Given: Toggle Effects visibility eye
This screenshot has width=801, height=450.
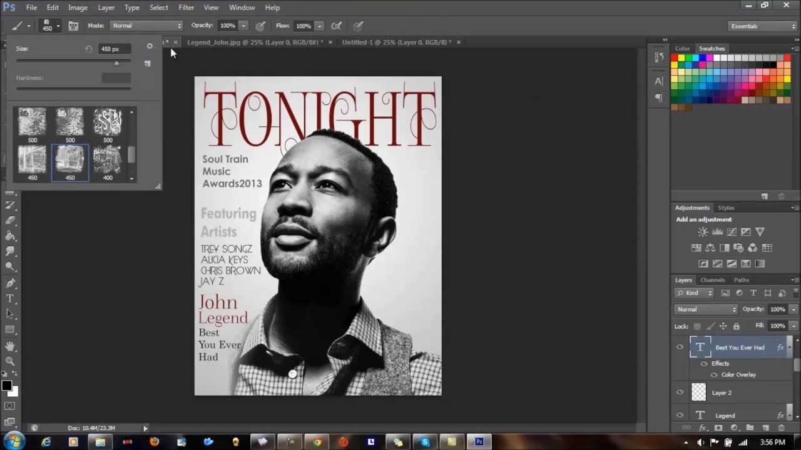Looking at the screenshot, I should [x=704, y=364].
